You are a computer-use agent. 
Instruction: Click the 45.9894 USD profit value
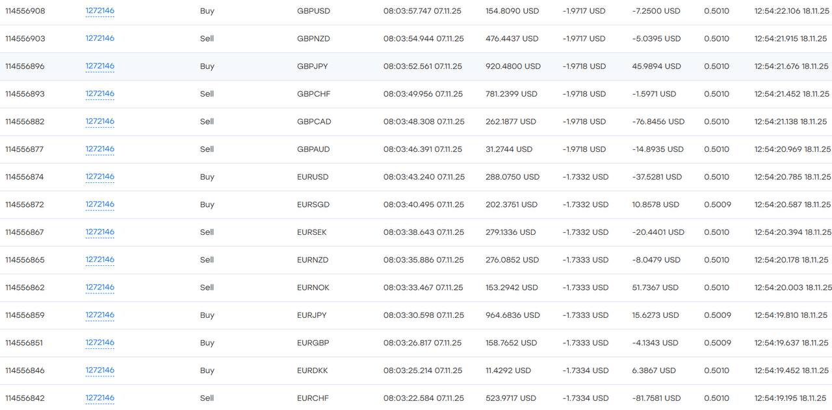[x=656, y=66]
